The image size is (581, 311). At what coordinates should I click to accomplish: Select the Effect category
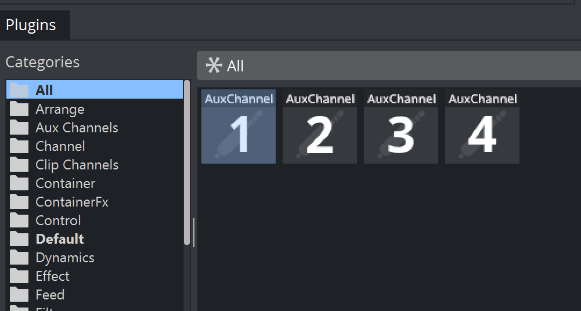click(52, 276)
